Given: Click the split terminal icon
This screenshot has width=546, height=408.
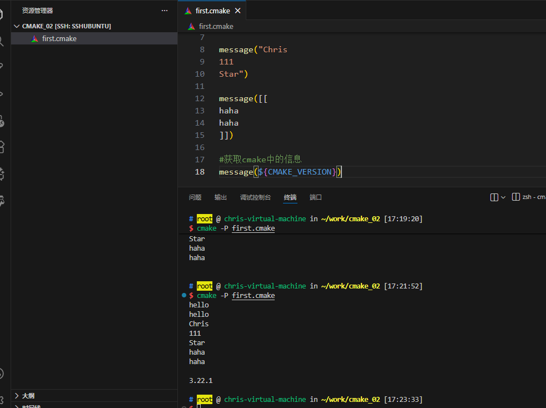Looking at the screenshot, I should [494, 197].
